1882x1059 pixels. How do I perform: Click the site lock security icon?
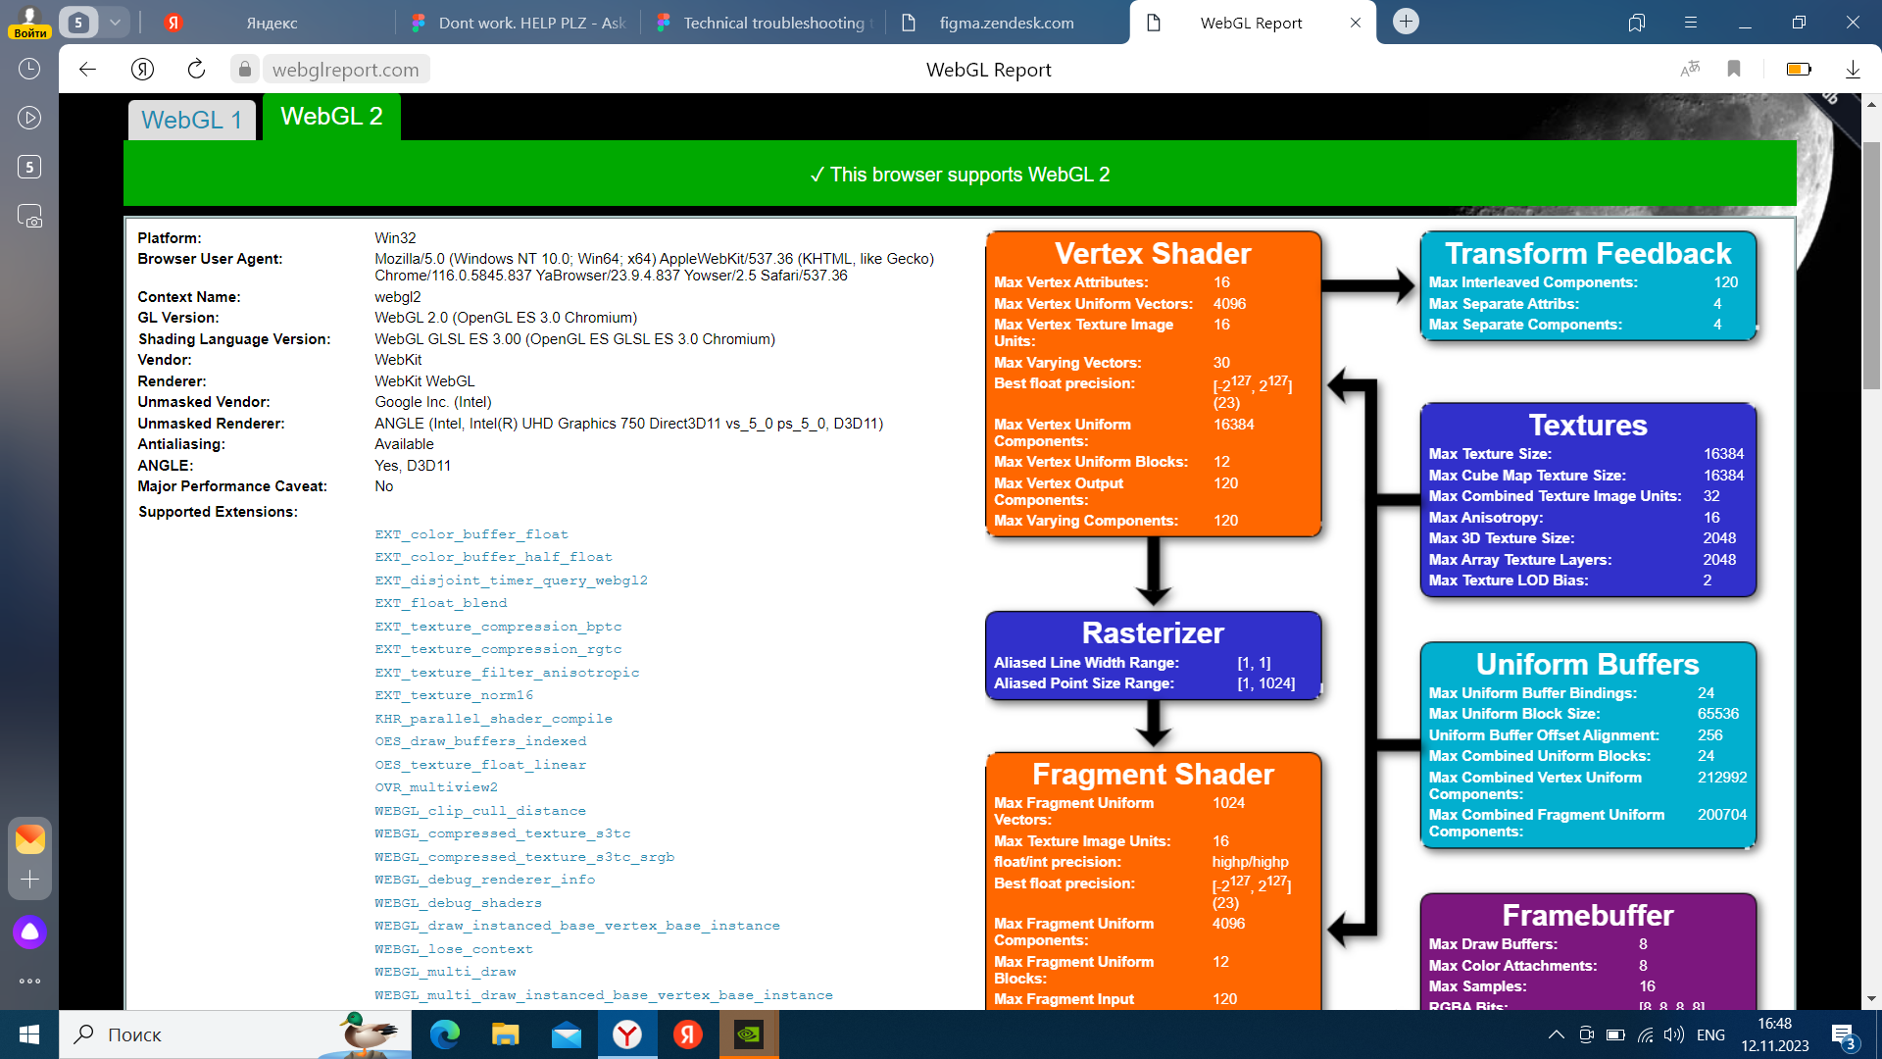[245, 69]
